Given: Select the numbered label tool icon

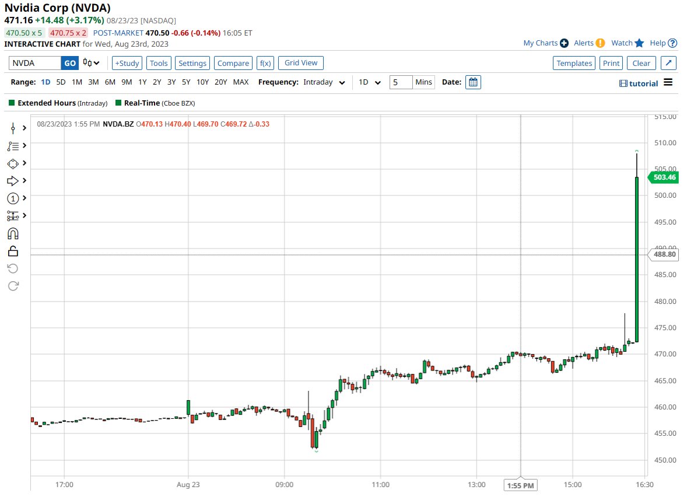Looking at the screenshot, I should tap(13, 198).
